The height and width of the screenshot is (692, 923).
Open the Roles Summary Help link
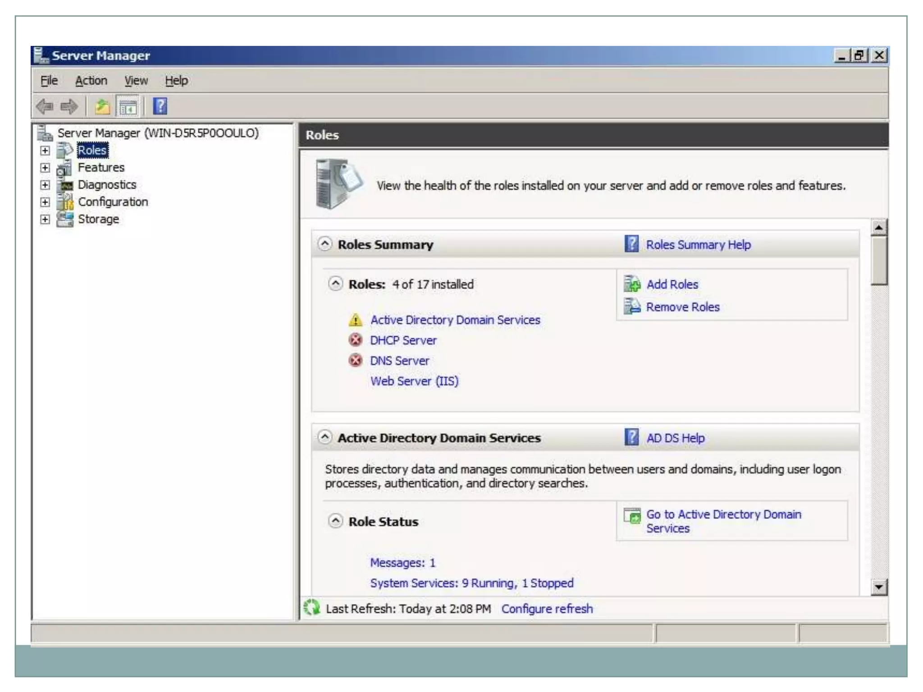699,245
